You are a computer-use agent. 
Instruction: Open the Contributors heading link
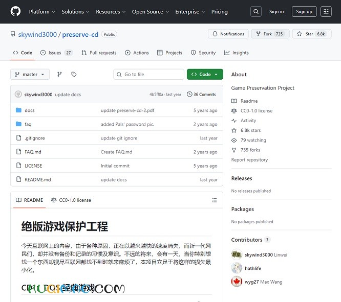click(x=251, y=240)
